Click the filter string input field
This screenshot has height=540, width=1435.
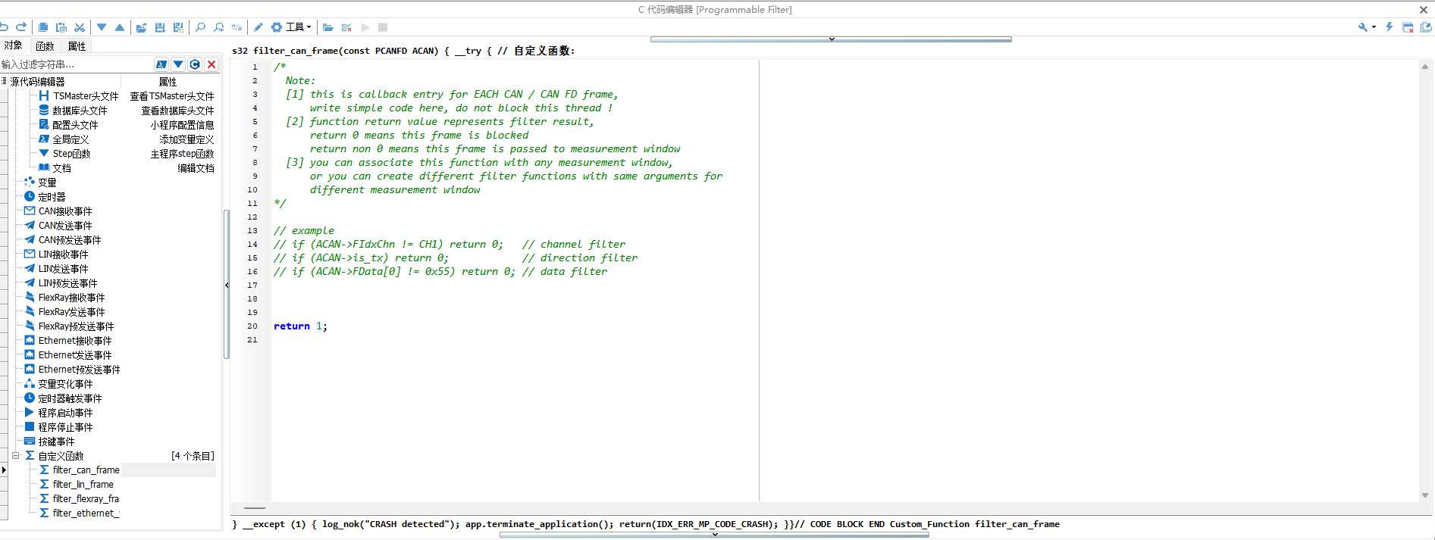tap(76, 64)
